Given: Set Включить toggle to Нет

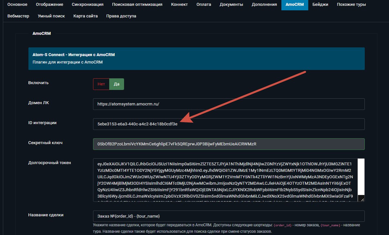Looking at the screenshot, I should (101, 84).
